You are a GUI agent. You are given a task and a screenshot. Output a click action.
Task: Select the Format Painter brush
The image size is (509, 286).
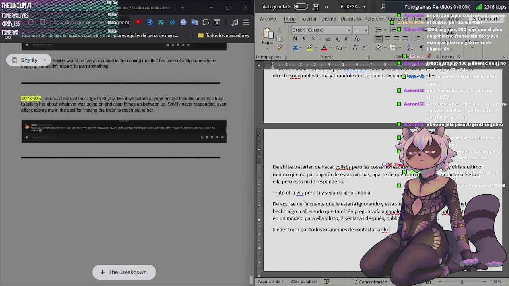(280, 47)
